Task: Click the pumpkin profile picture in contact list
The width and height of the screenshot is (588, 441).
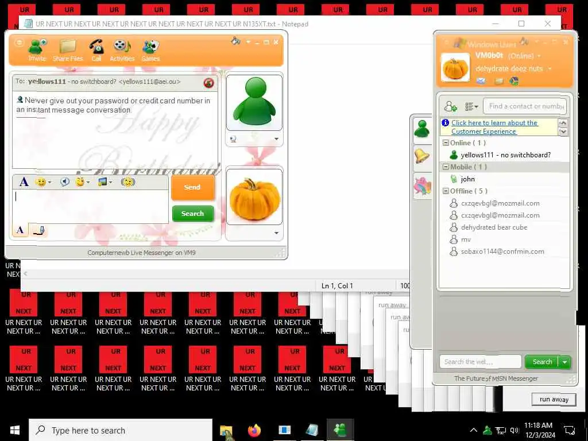Action: tap(455, 68)
